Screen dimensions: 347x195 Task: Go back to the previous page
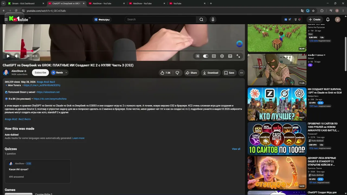tap(4, 11)
